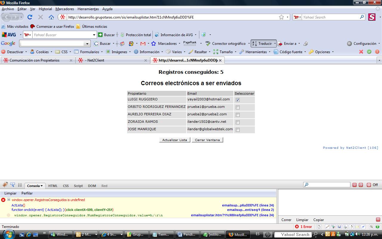Image resolution: width=382 pixels, height=239 pixels.
Task: Collapse the error details with the minus expander
Action: coord(9,200)
